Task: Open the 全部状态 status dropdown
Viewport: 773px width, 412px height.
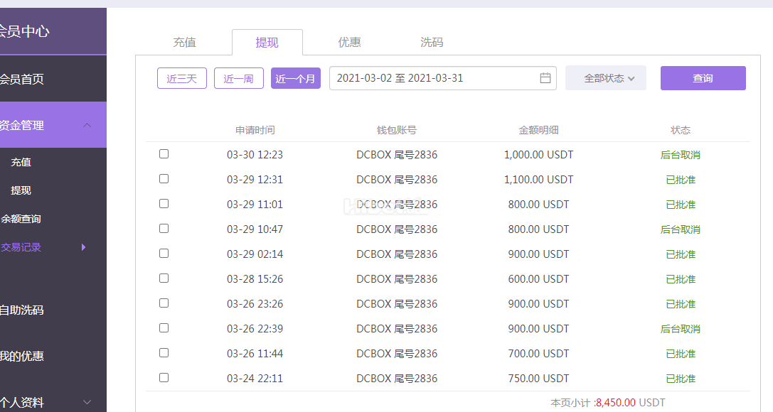Action: coord(605,78)
